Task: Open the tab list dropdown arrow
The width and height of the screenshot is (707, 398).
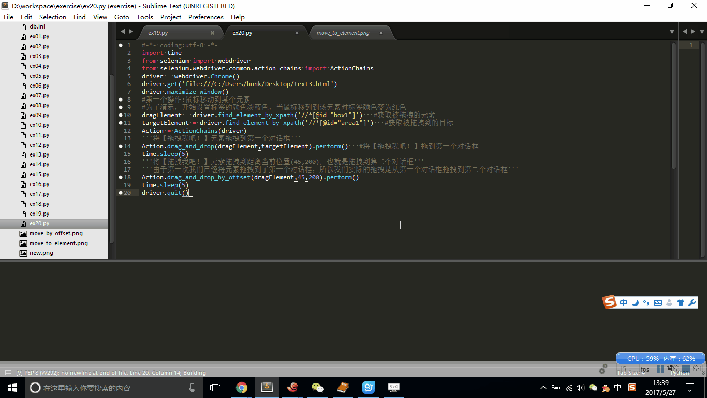Action: pyautogui.click(x=672, y=32)
